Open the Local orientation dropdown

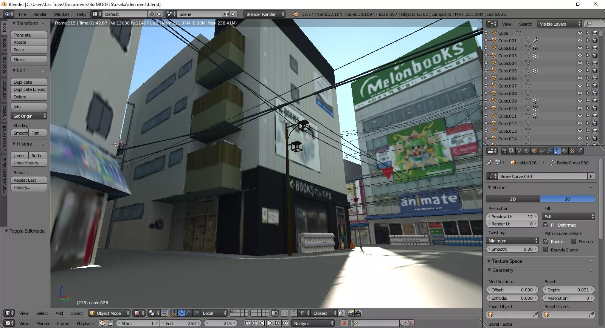(x=214, y=313)
